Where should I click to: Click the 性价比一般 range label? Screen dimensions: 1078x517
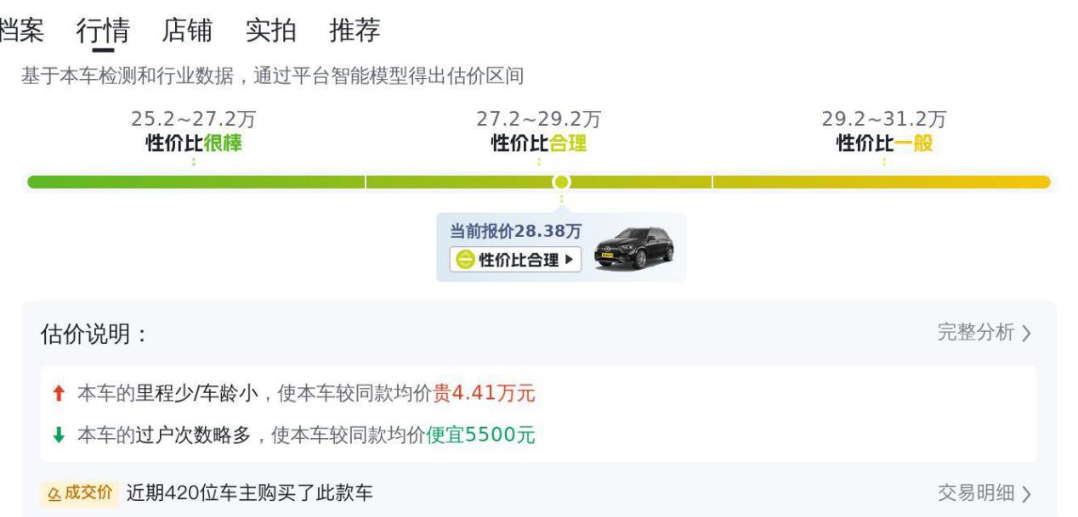pos(884,143)
